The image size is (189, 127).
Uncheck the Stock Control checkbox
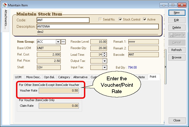click(x=120, y=19)
